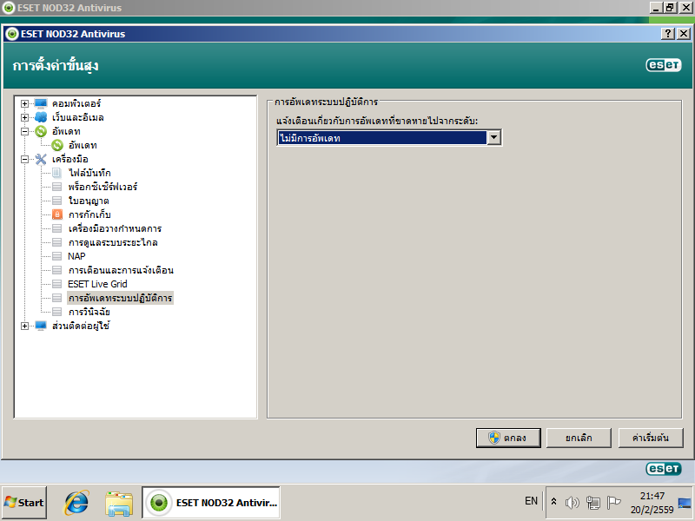Collapse the อัพเดท tree node

(x=25, y=131)
